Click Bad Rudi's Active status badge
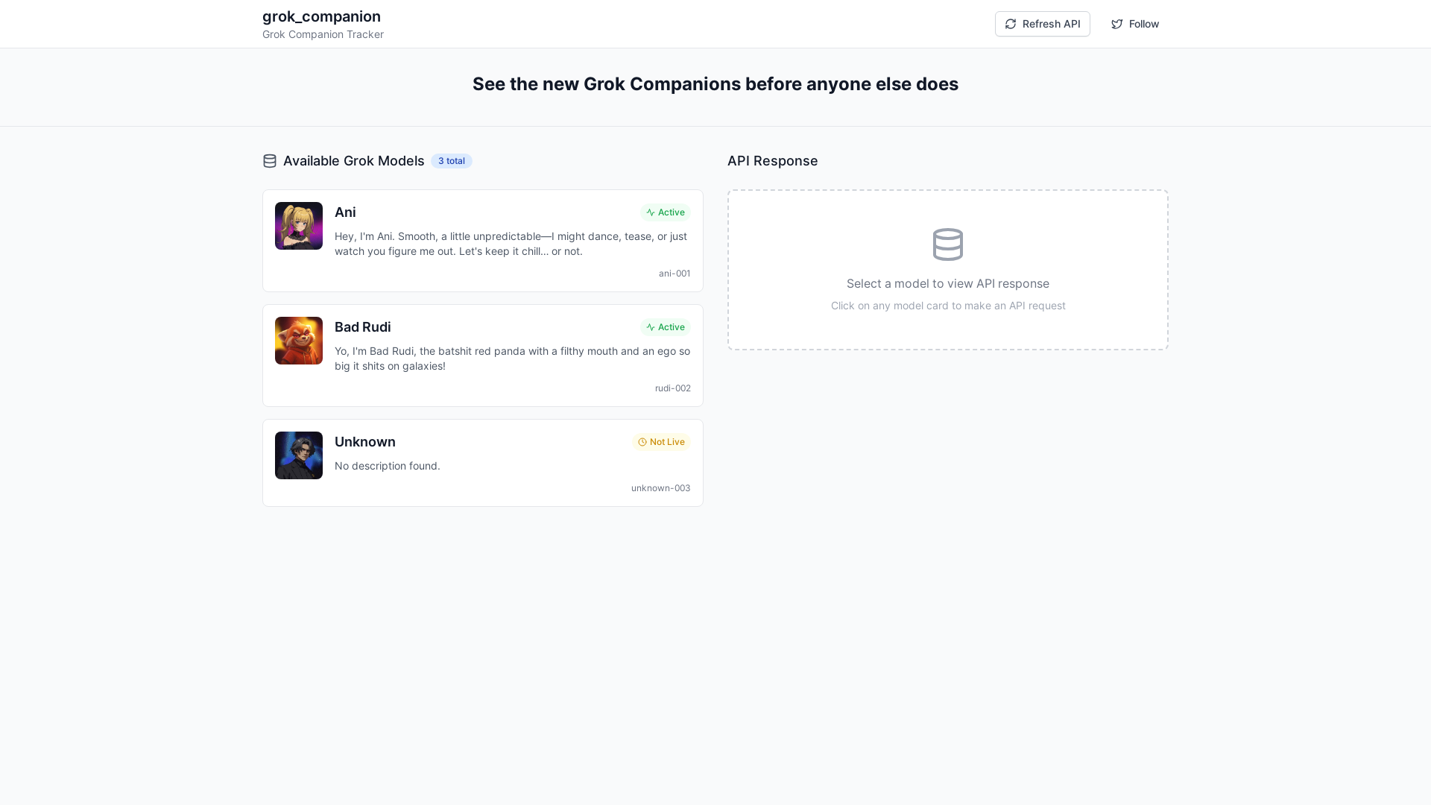Screen dimensions: 1431x805 click(x=666, y=327)
